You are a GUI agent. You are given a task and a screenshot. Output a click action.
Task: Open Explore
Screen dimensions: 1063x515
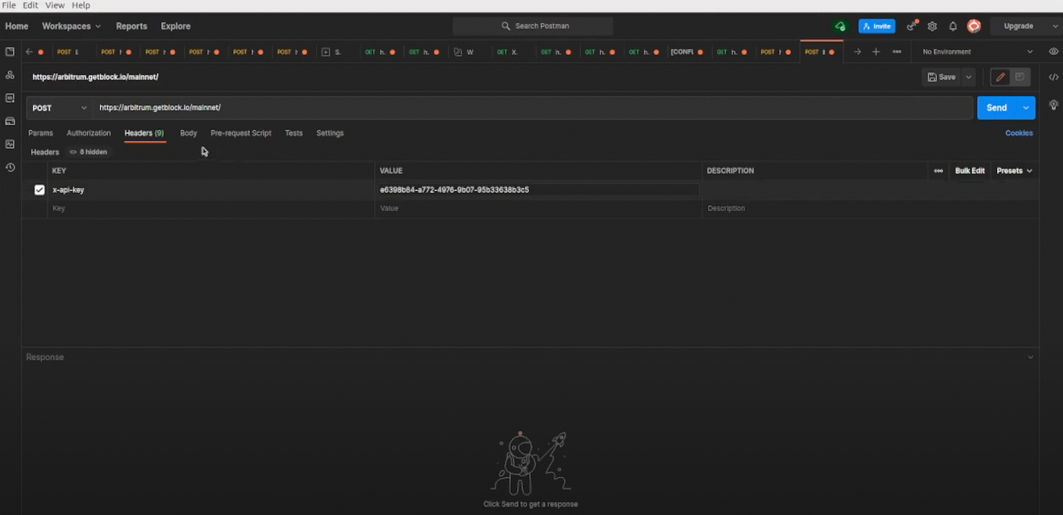coord(175,26)
